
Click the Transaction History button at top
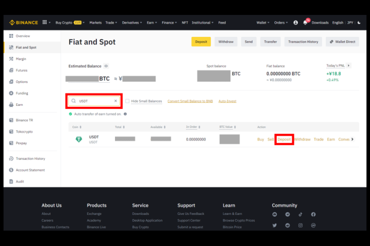click(x=303, y=42)
